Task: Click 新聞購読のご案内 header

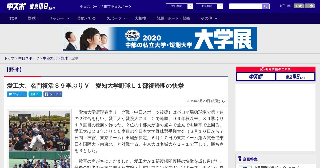Action: 276,69
